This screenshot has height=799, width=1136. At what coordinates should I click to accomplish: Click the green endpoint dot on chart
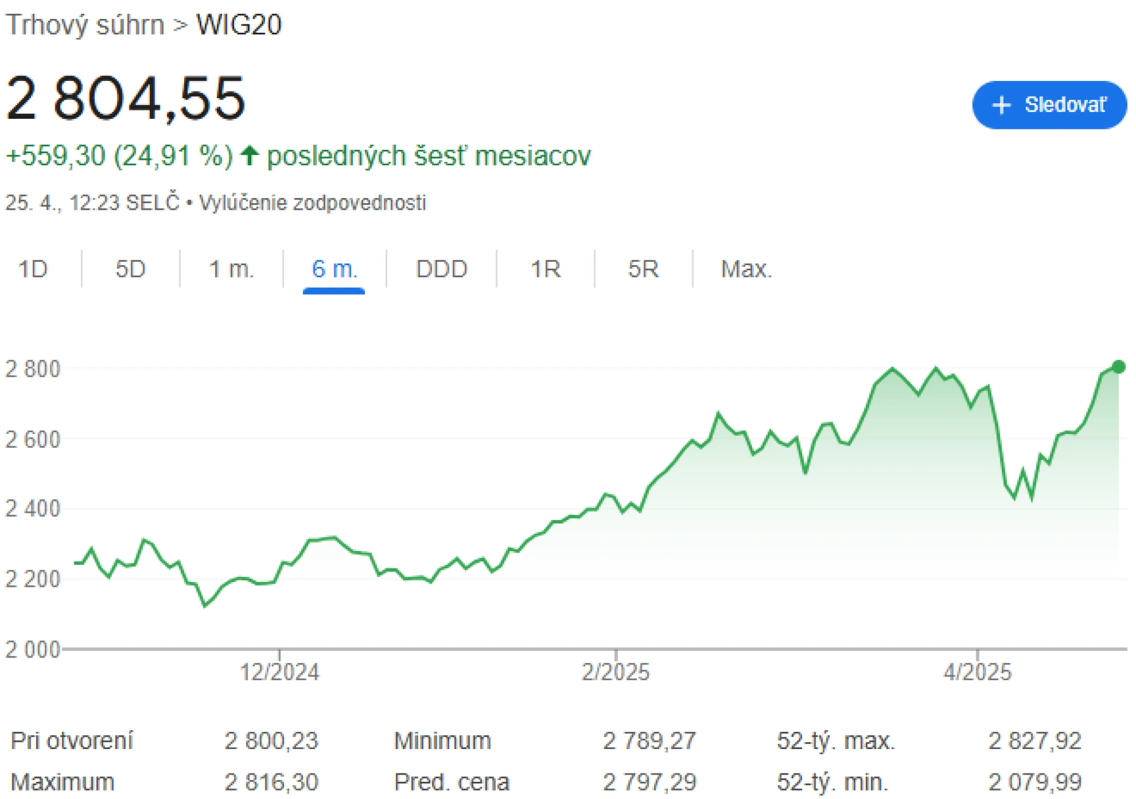1119,367
